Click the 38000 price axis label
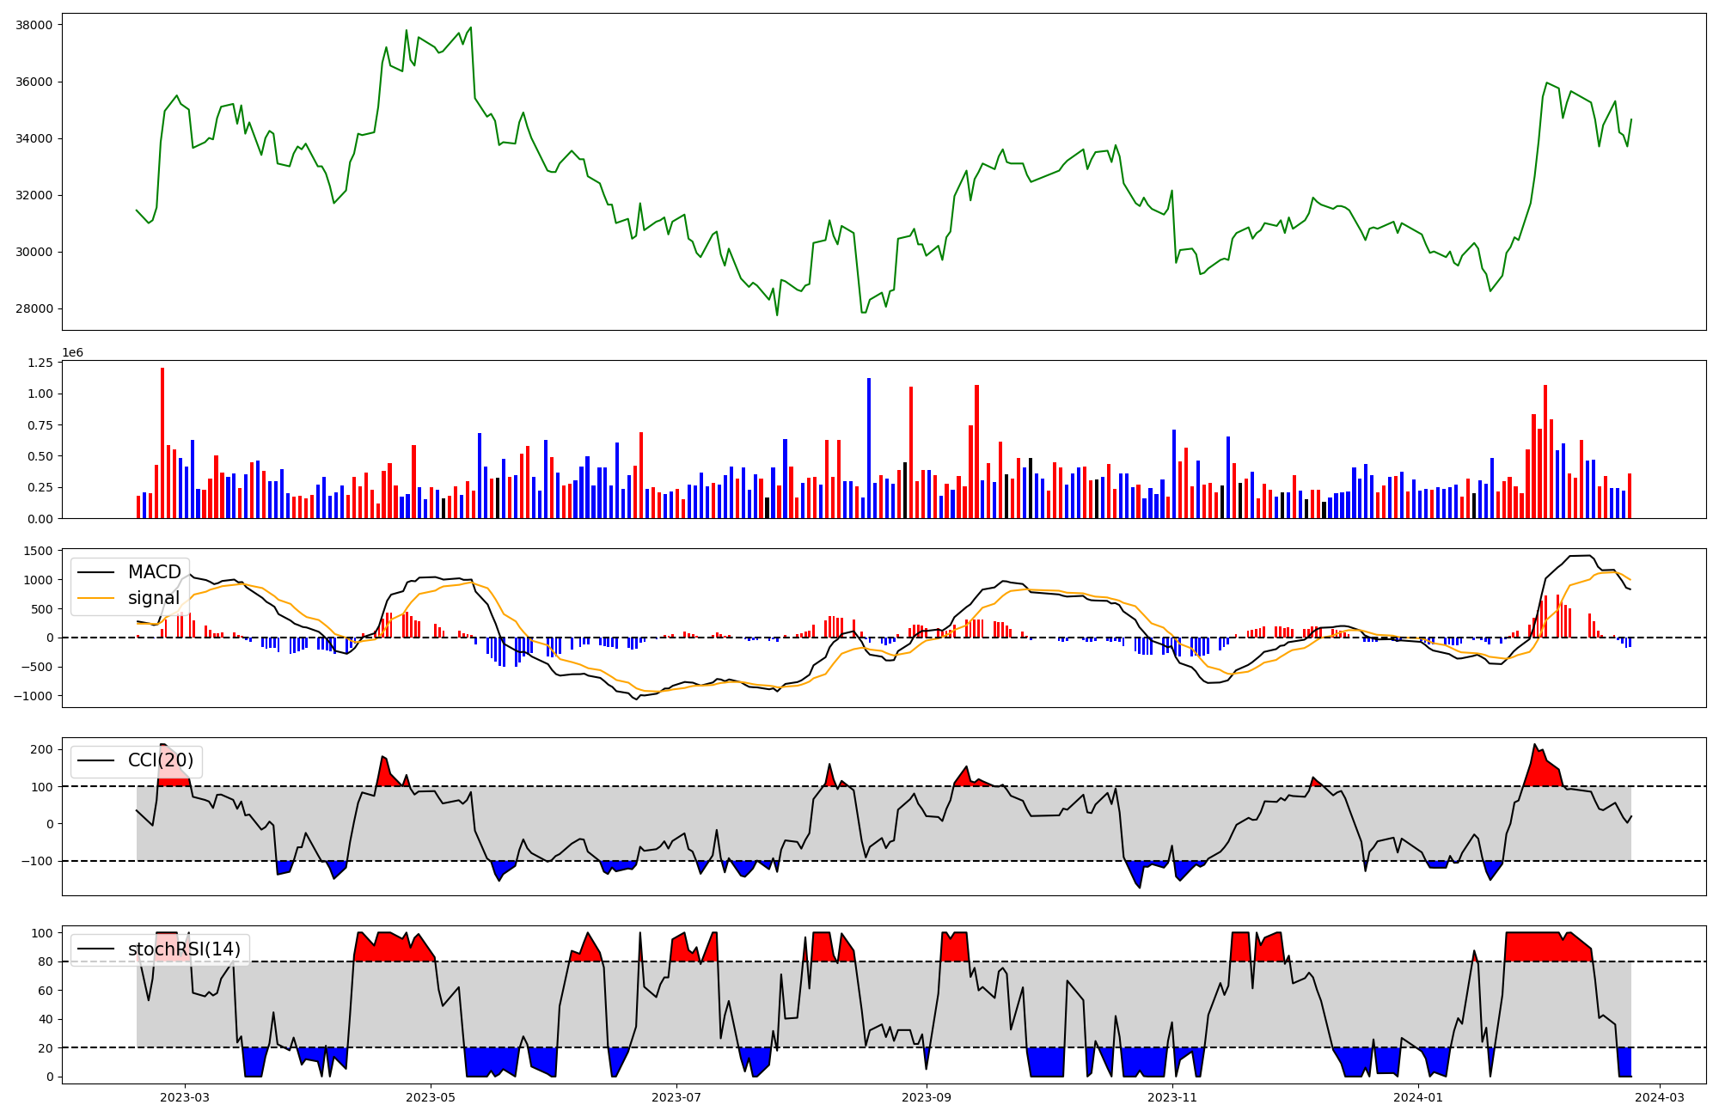The height and width of the screenshot is (1117, 1719). (x=34, y=25)
